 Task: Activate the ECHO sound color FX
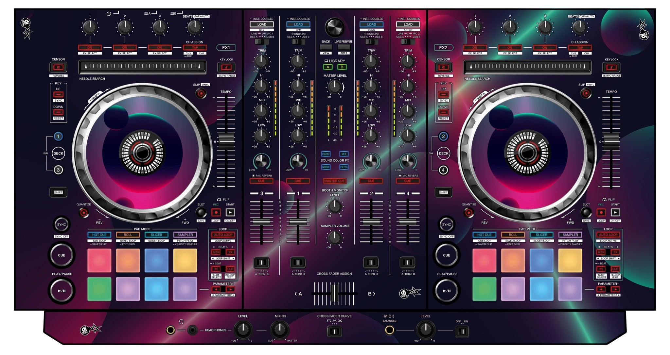click(326, 154)
